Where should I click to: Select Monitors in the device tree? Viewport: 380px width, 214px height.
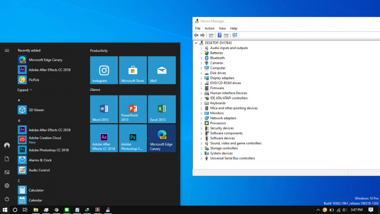(x=217, y=113)
